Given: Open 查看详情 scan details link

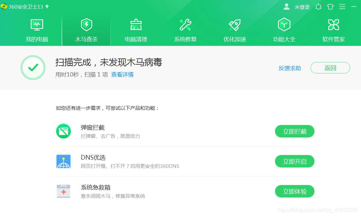Looking at the screenshot, I should (122, 75).
